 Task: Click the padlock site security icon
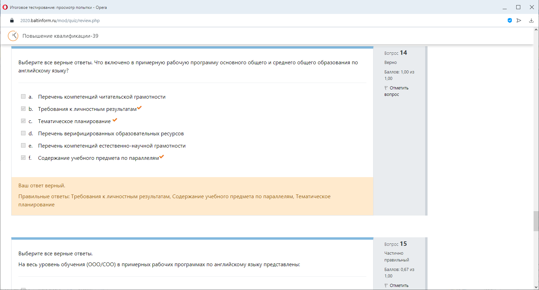tap(12, 20)
